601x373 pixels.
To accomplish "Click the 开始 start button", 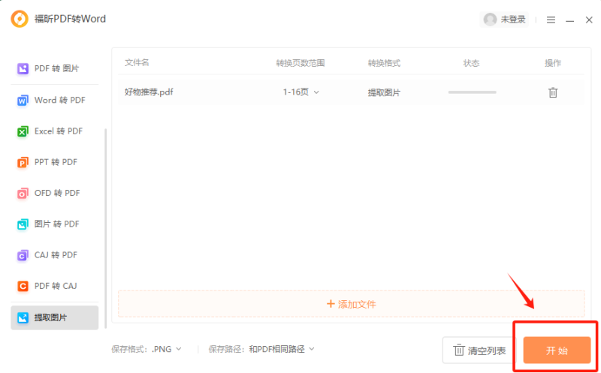I will click(557, 350).
